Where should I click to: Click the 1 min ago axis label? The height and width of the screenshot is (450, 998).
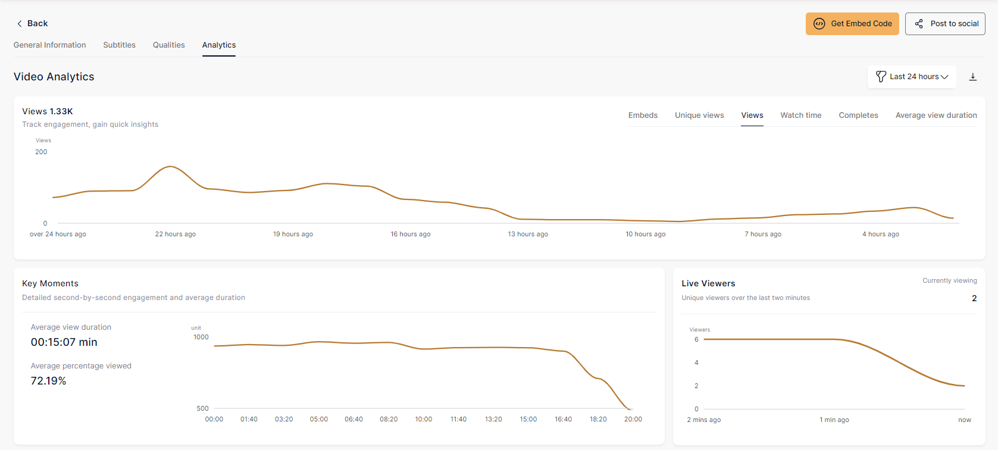(x=834, y=420)
